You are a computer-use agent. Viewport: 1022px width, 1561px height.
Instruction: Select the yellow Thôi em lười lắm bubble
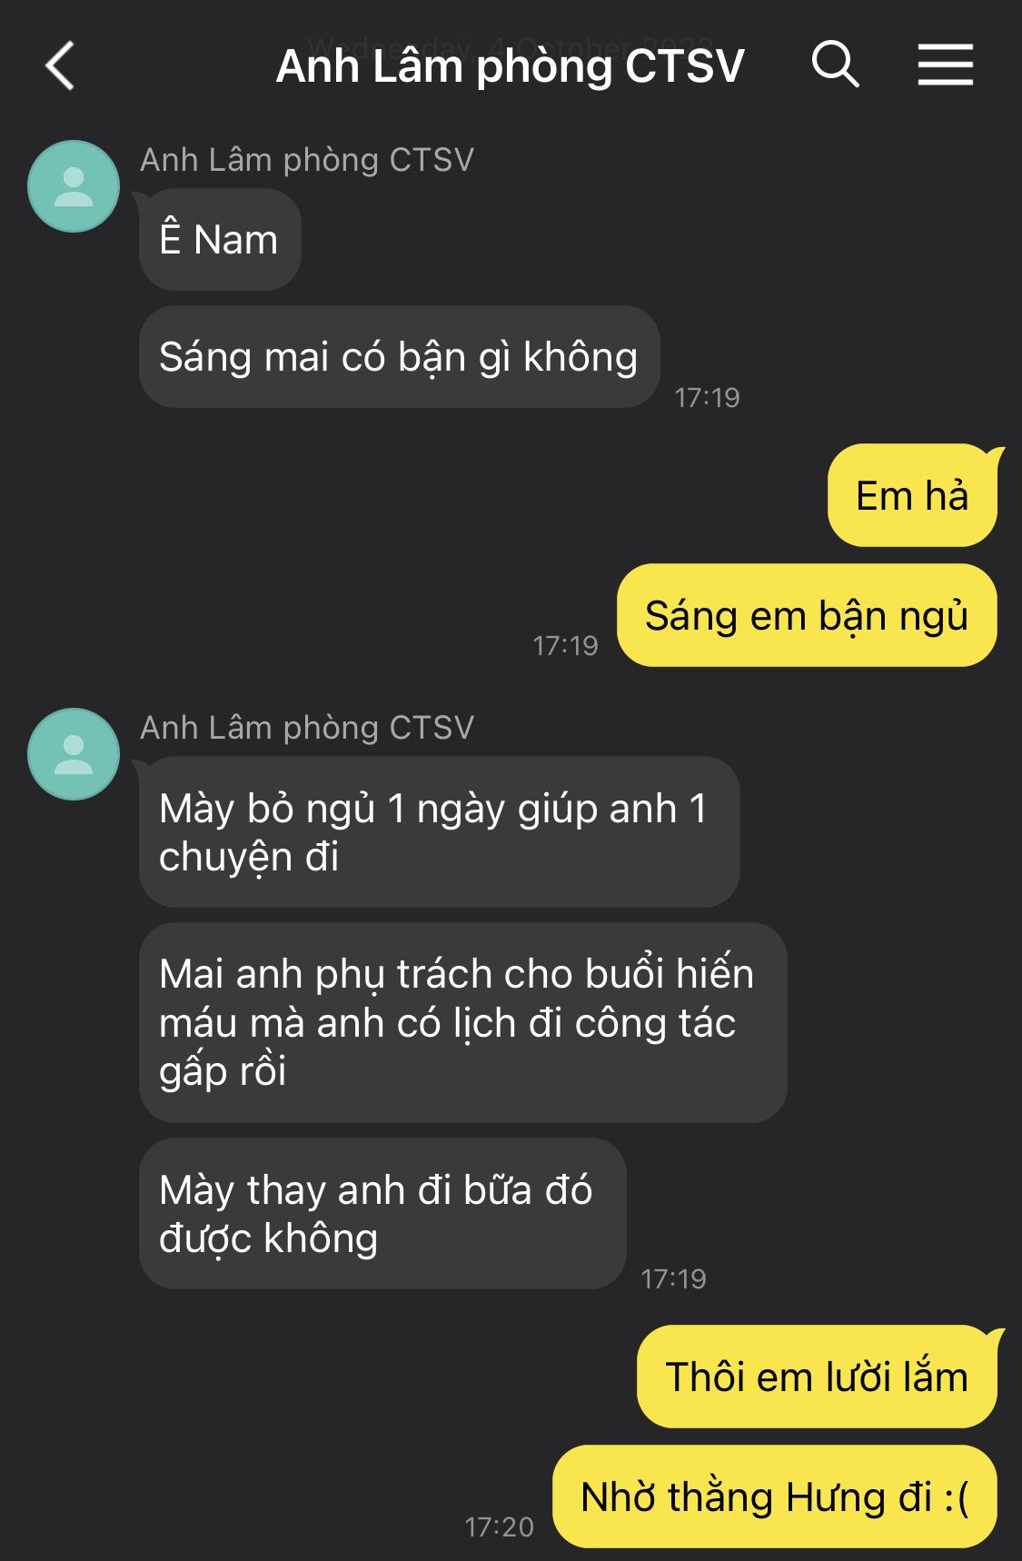click(x=817, y=1377)
